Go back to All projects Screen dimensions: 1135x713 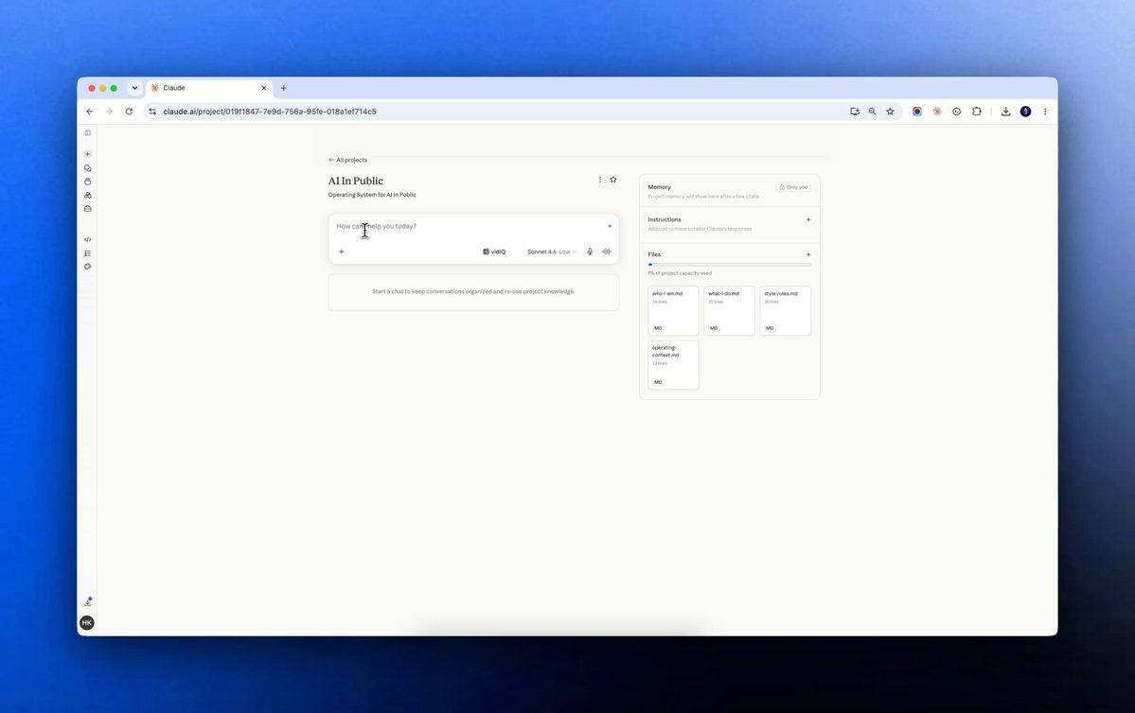[348, 160]
